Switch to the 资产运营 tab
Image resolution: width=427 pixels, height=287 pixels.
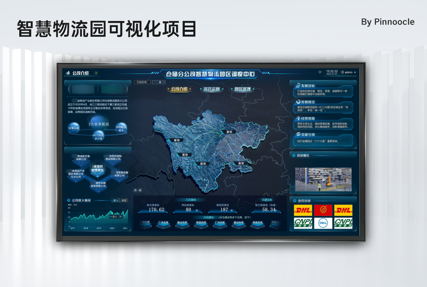coord(212,89)
